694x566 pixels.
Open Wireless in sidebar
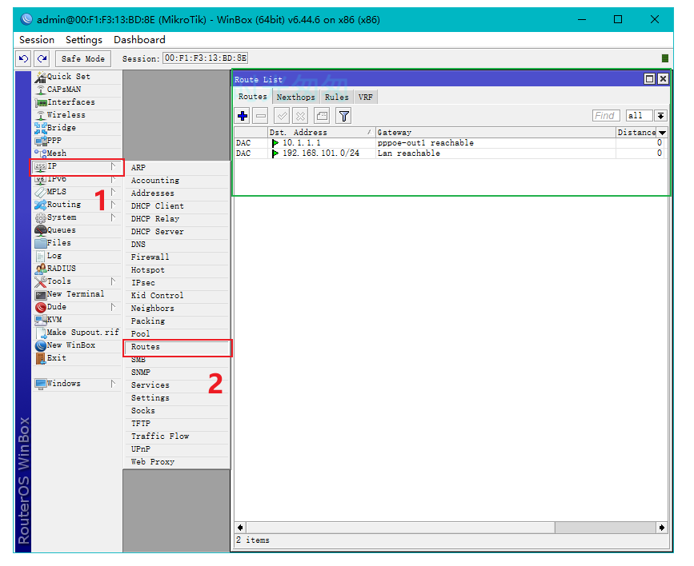(x=78, y=115)
